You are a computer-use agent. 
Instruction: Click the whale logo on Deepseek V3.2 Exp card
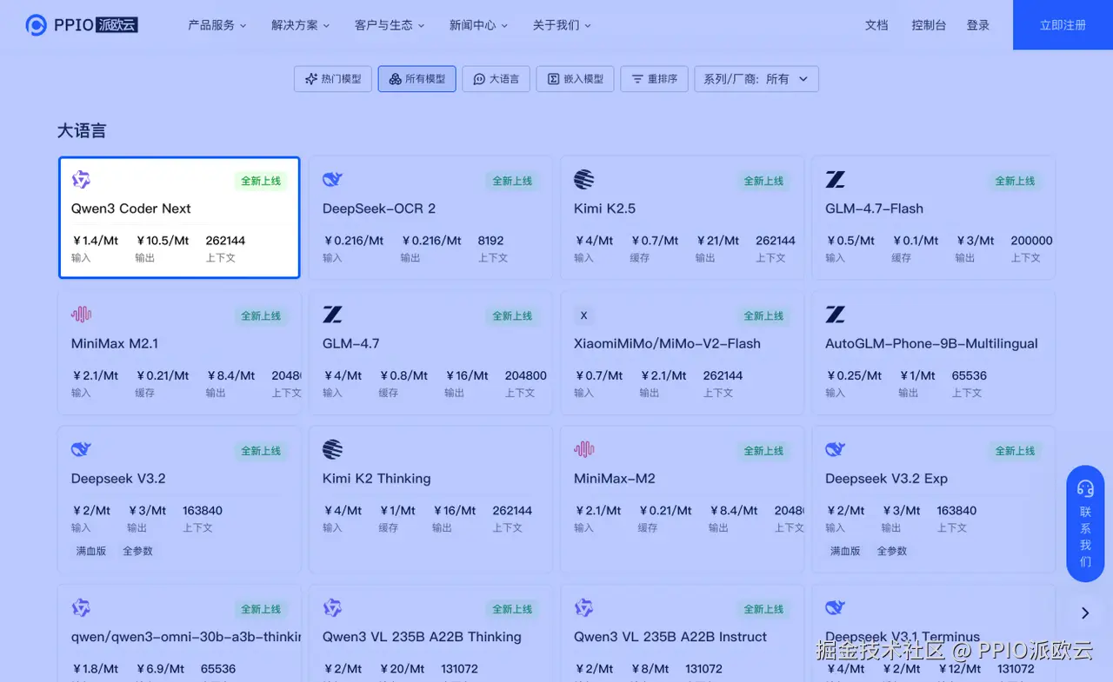pyautogui.click(x=835, y=449)
